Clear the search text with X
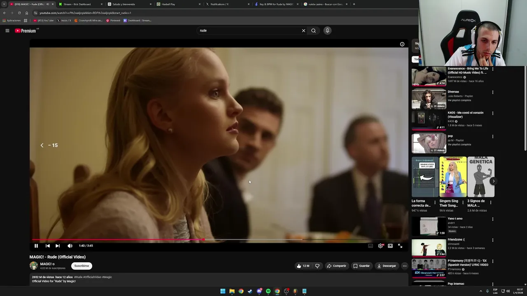 [x=303, y=30]
